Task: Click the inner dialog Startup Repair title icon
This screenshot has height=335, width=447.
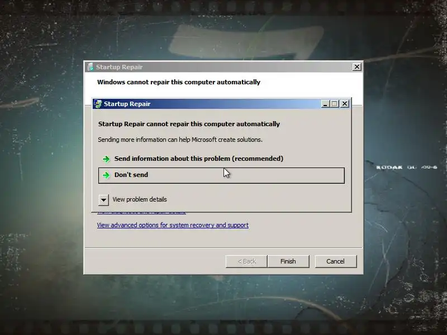Action: [98, 104]
